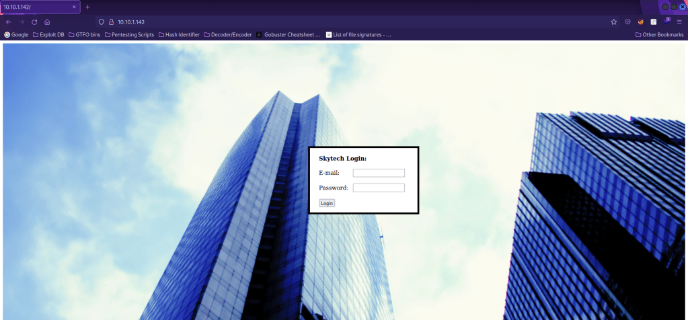This screenshot has height=320, width=688.
Task: Click the tracking protection shield icon
Action: (102, 22)
